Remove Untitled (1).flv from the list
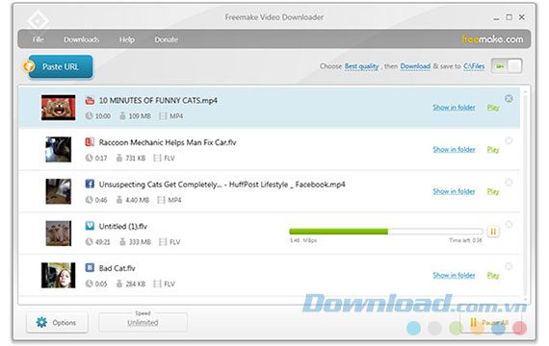This screenshot has height=346, width=549. tap(509, 224)
